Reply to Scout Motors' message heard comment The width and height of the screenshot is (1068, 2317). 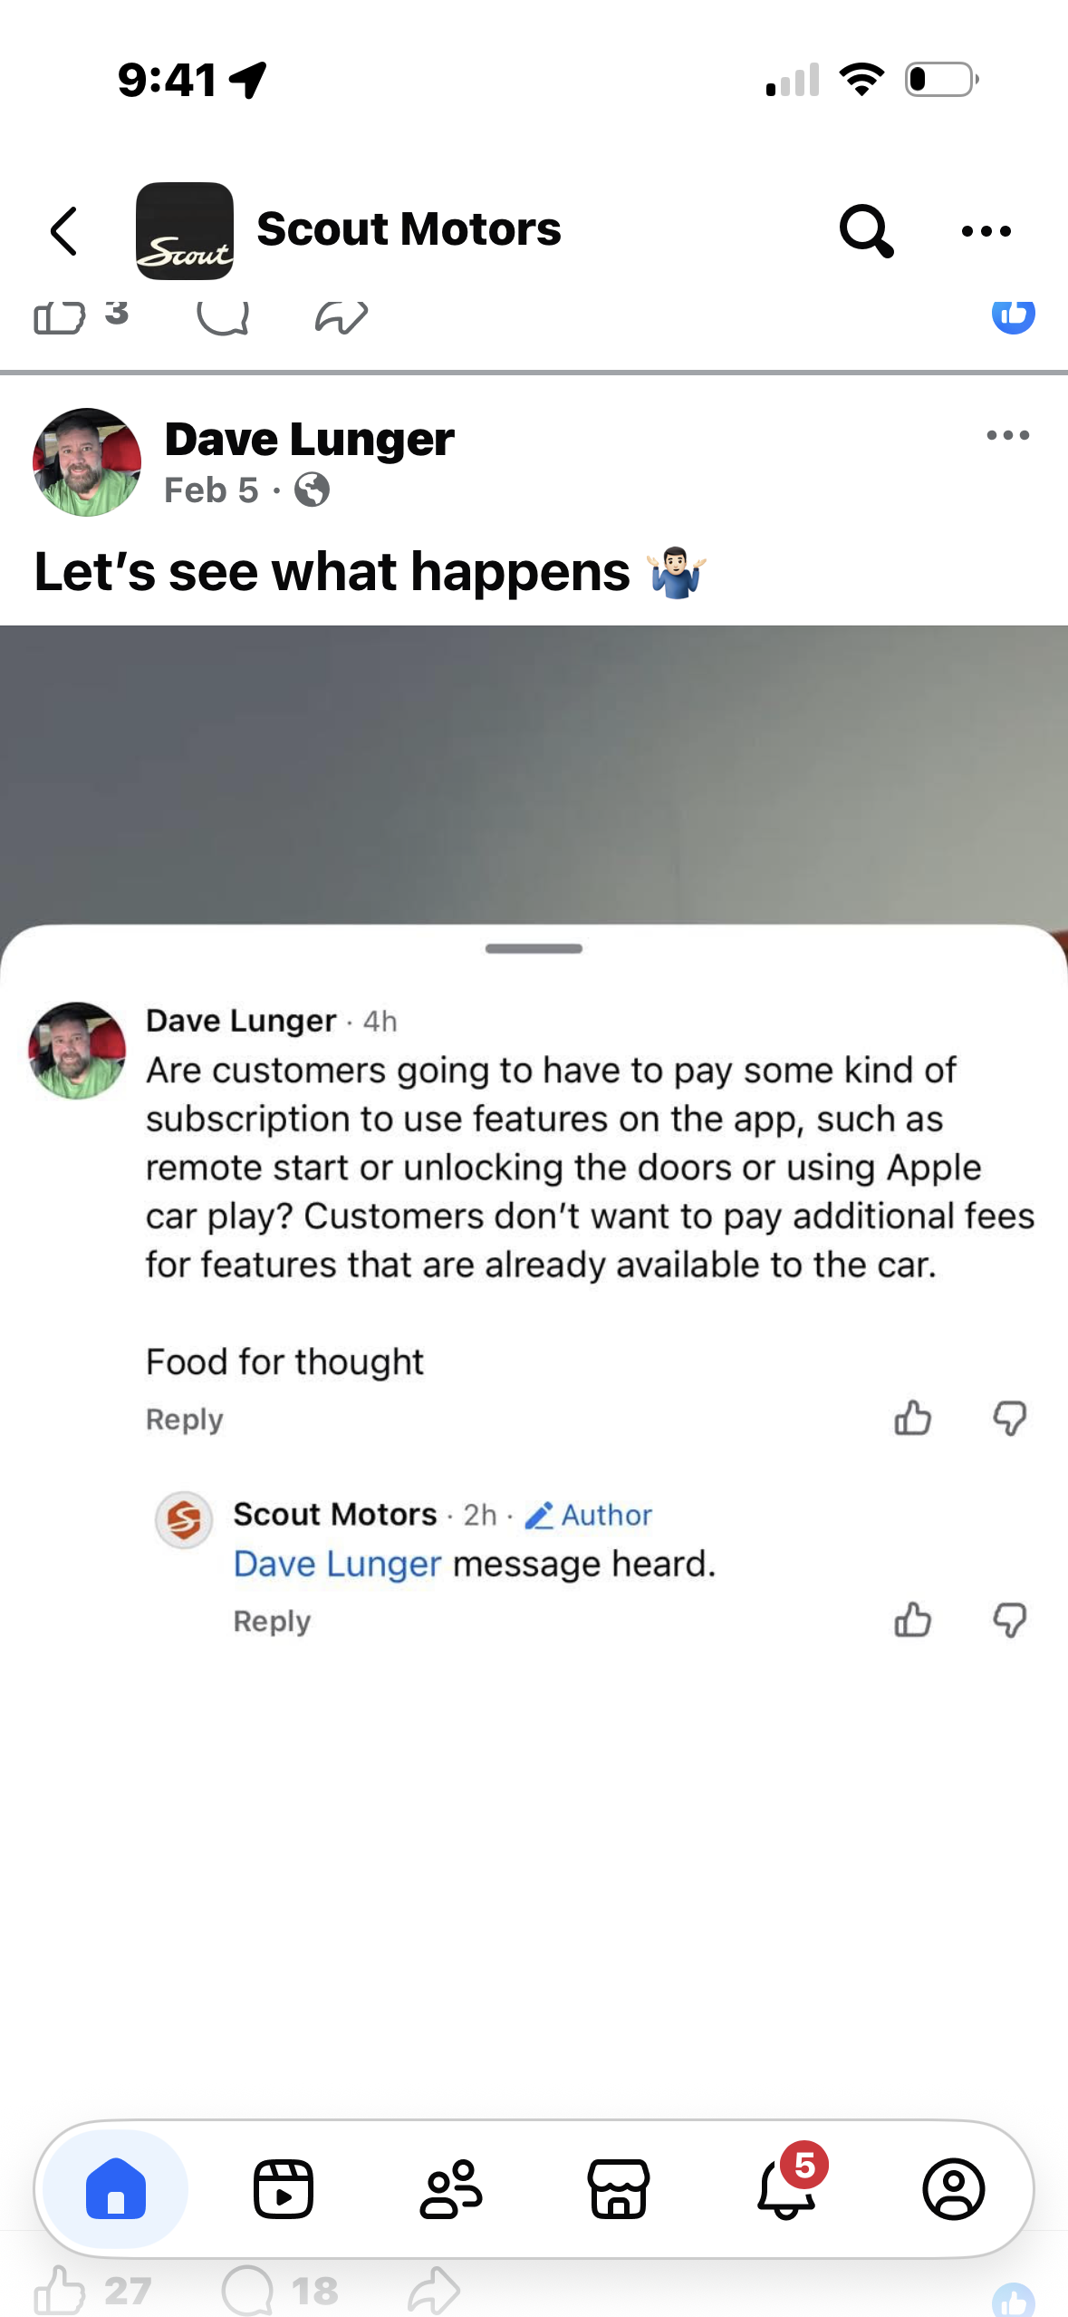[272, 1621]
